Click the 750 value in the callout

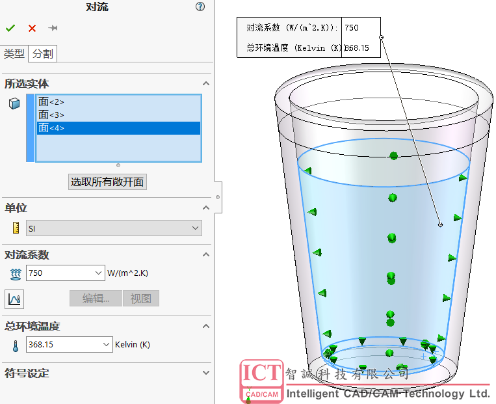pos(352,28)
